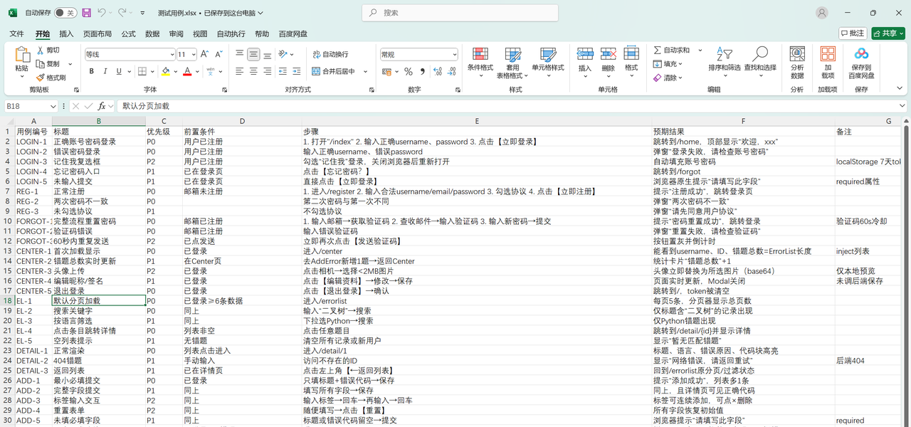Open the 百度网盘 ribbon tab
Screen dimensions: 911x427
(x=293, y=33)
